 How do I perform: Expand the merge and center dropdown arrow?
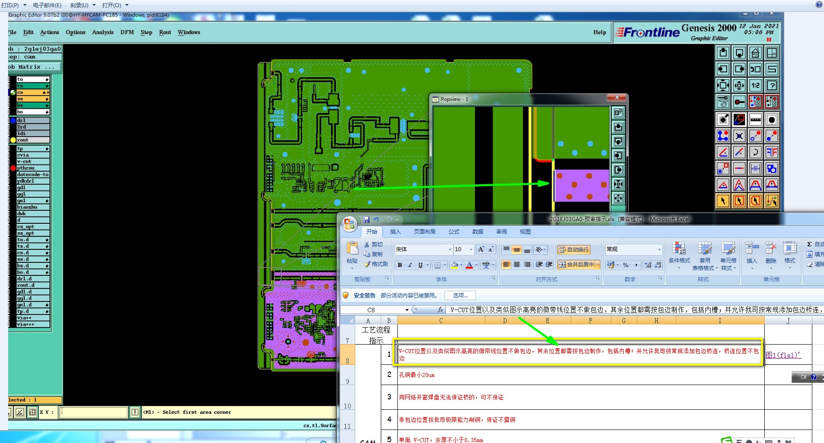(598, 265)
